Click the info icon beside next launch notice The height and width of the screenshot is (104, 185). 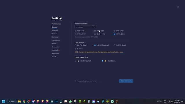pos(75,81)
